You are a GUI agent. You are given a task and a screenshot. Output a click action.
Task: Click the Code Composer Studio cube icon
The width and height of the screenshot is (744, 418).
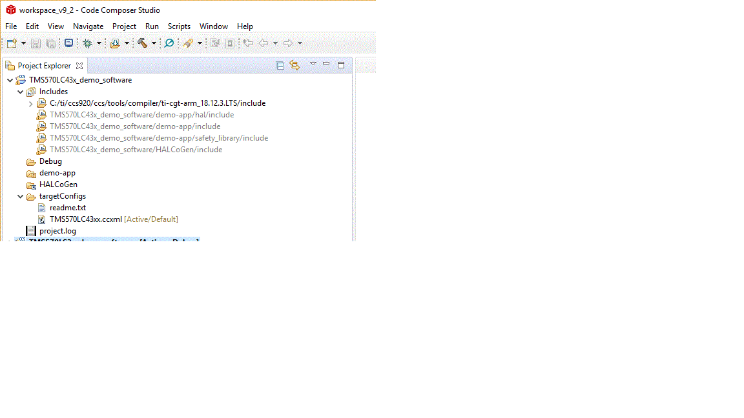10,10
